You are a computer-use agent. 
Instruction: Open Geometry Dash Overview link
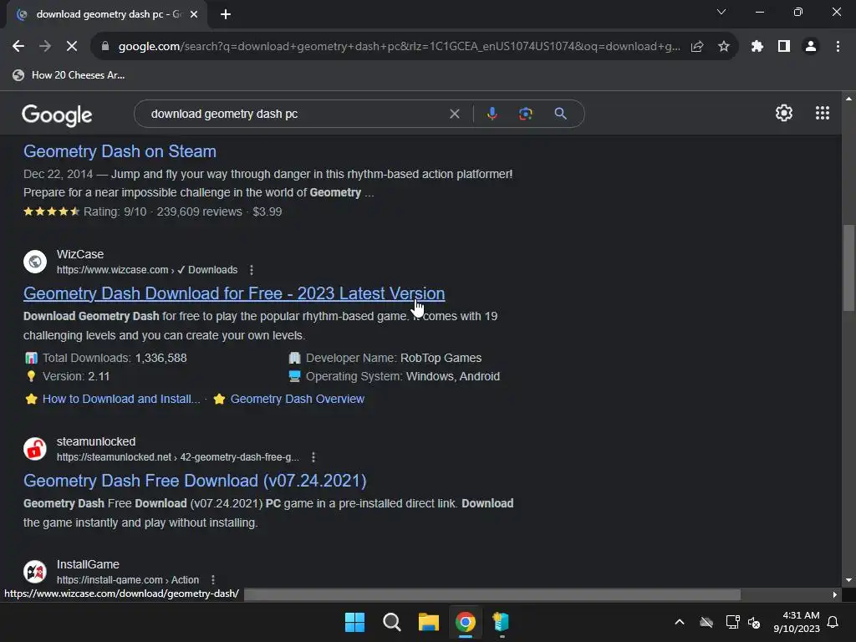pos(297,399)
